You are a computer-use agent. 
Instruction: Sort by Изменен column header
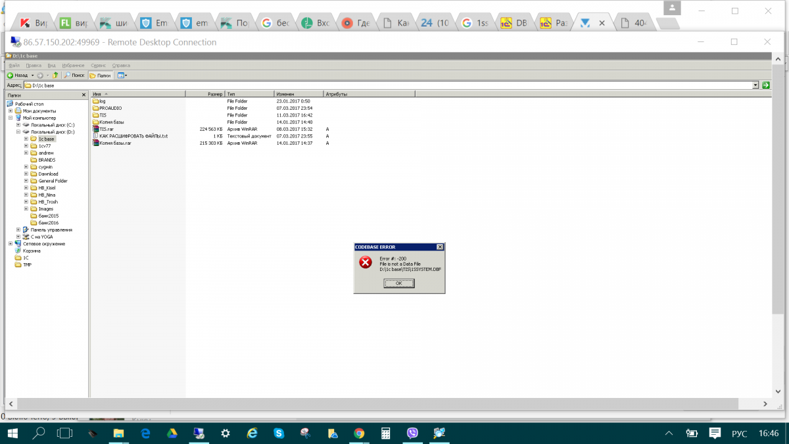coord(299,95)
